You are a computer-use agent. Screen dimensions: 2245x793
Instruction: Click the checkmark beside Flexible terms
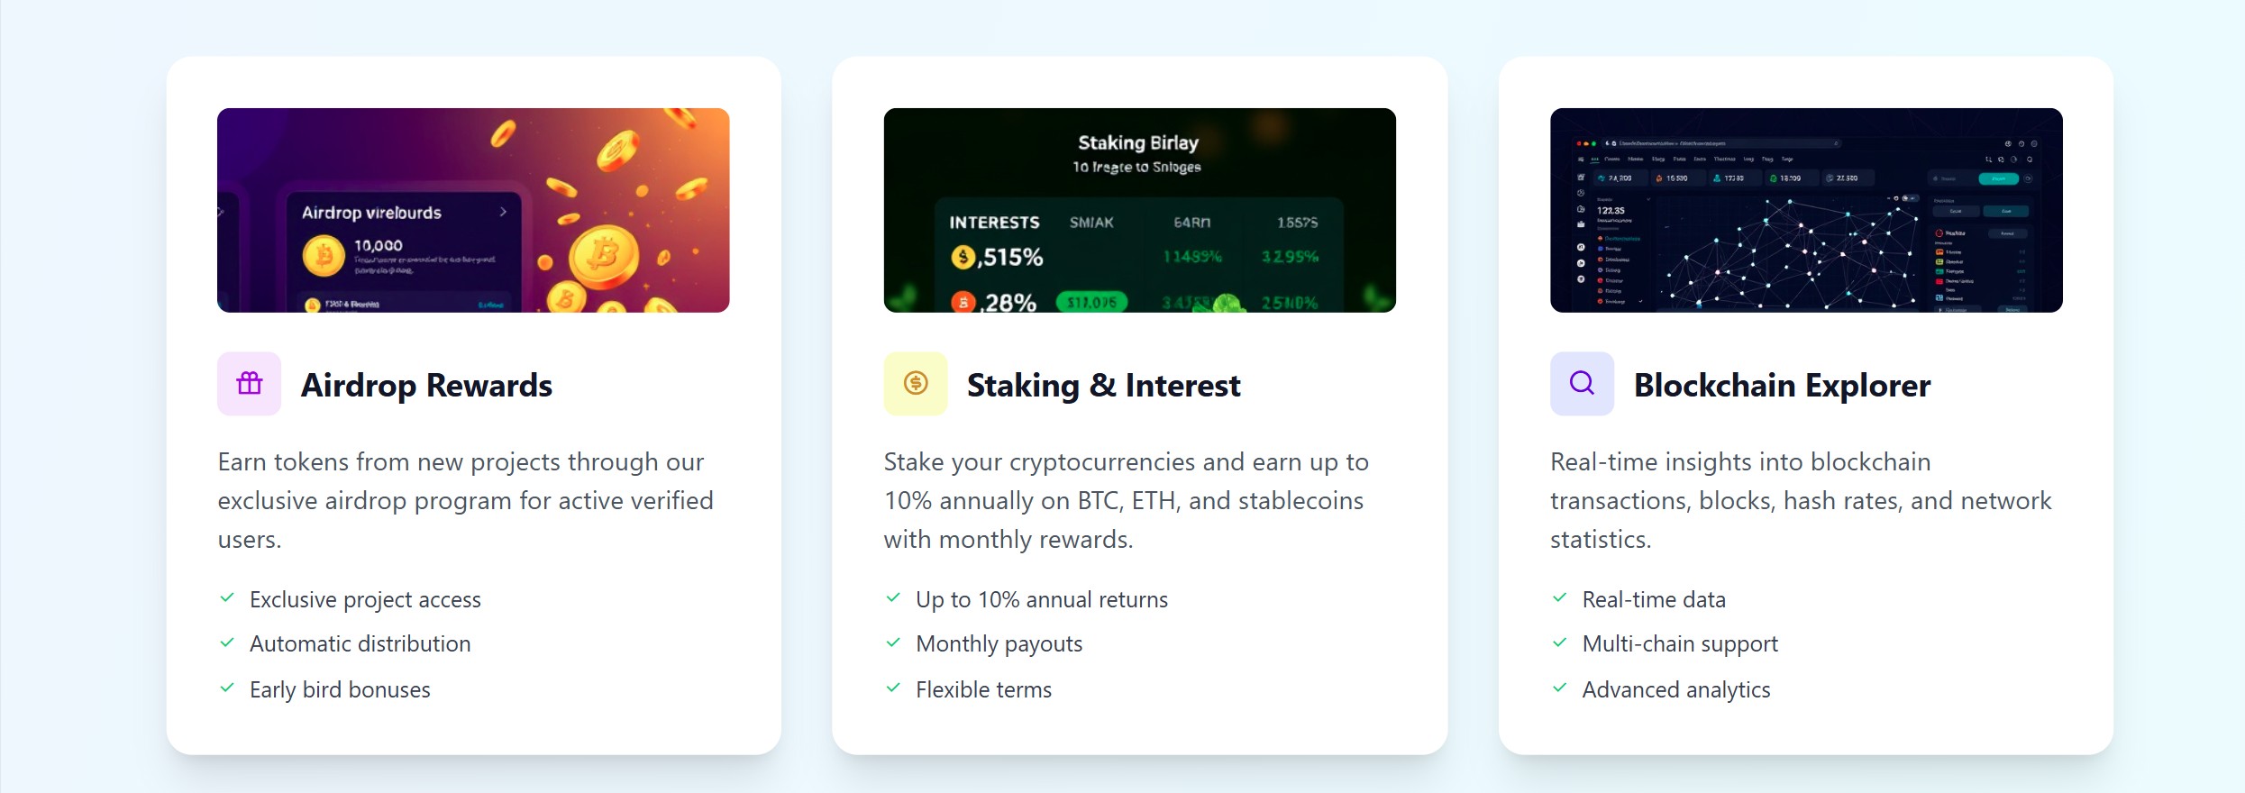point(893,688)
